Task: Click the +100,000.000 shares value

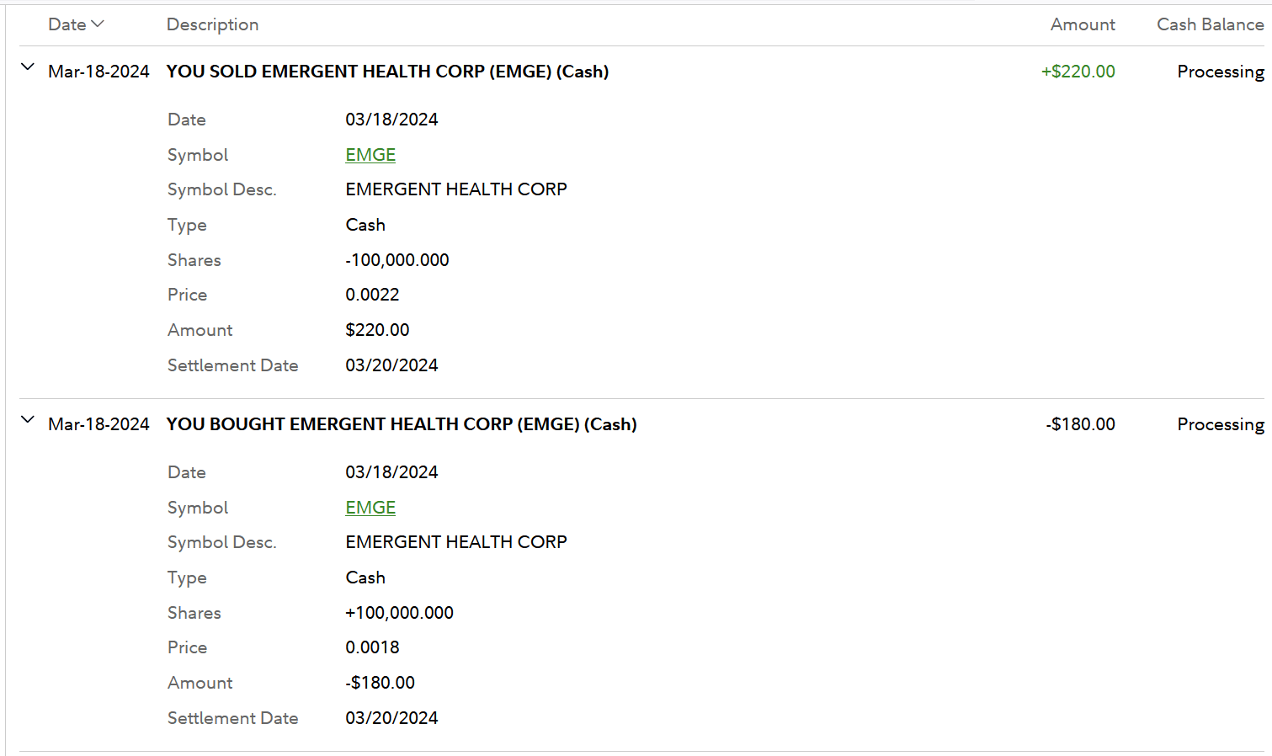Action: coord(399,613)
